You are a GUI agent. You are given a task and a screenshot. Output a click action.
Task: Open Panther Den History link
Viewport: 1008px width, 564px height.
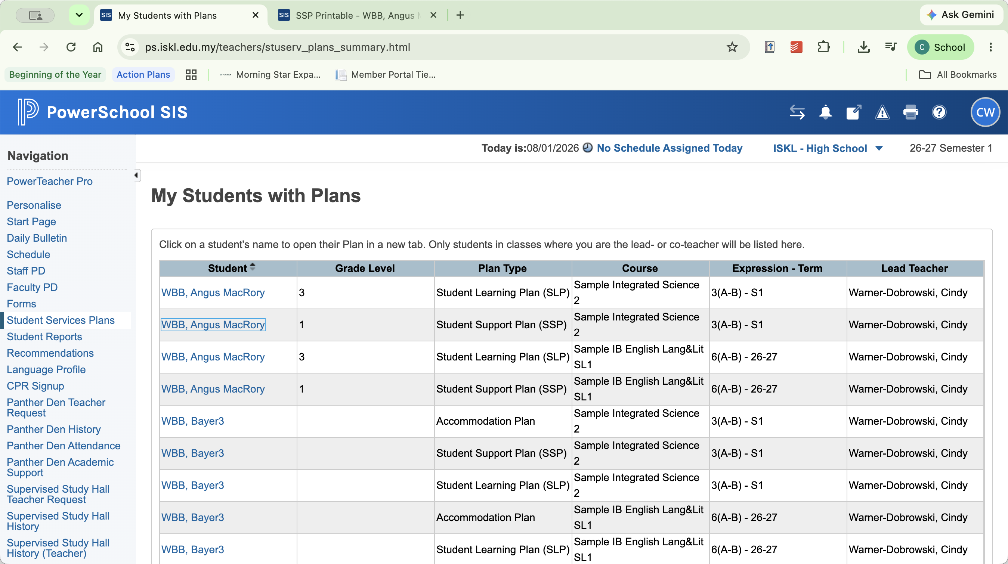click(54, 429)
